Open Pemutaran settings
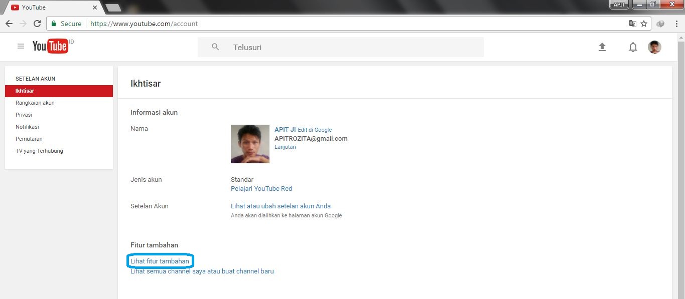 click(29, 139)
